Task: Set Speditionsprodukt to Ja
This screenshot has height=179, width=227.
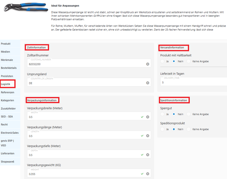Action: (163, 129)
